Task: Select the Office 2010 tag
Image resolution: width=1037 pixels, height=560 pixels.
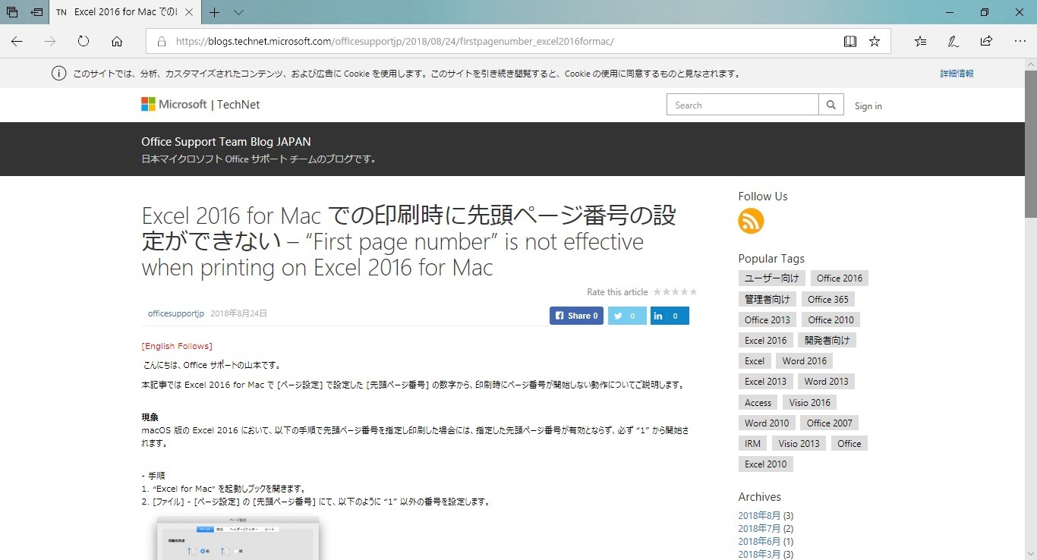Action: [831, 319]
